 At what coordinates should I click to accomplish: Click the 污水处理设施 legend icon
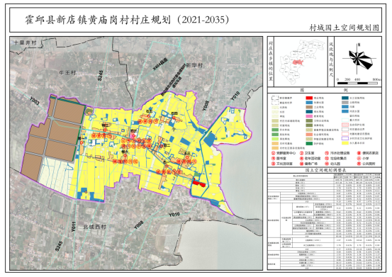click(327, 153)
